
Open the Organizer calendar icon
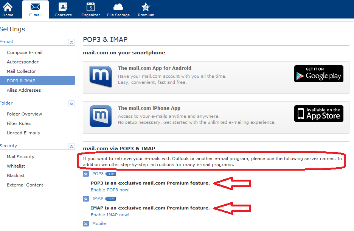coord(90,7)
